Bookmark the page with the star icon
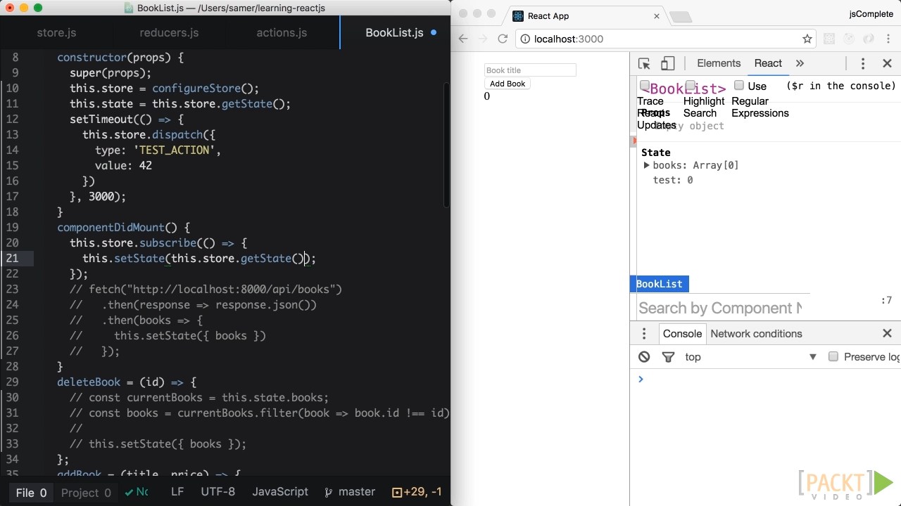 (x=807, y=39)
